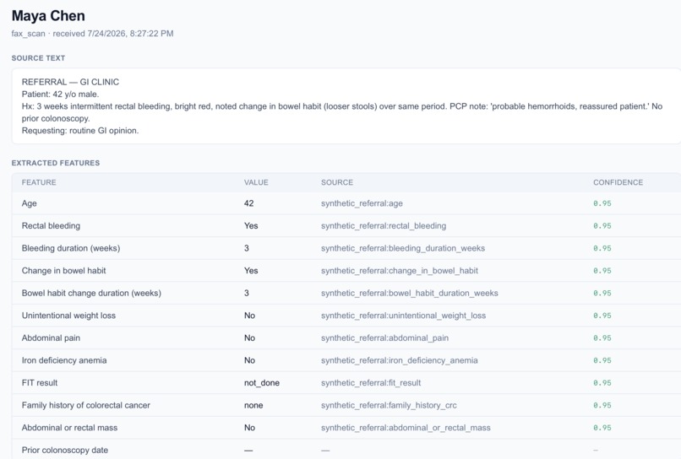Select the Age feature row
681x459 pixels.
click(x=346, y=203)
